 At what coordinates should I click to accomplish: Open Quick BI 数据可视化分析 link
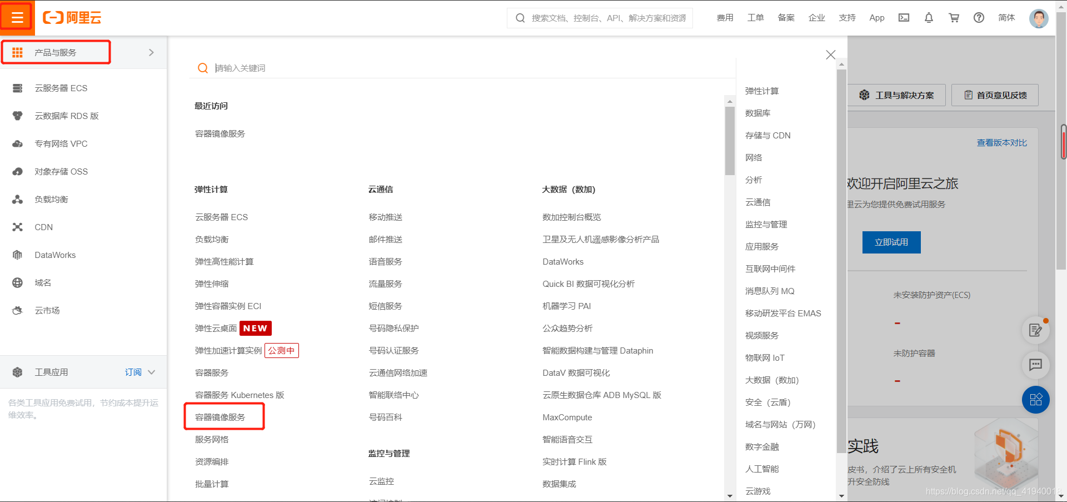(589, 284)
